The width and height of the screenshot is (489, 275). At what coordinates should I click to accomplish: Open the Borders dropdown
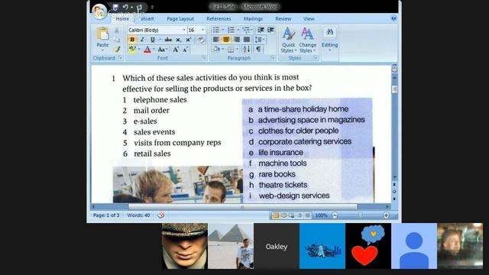237,49
